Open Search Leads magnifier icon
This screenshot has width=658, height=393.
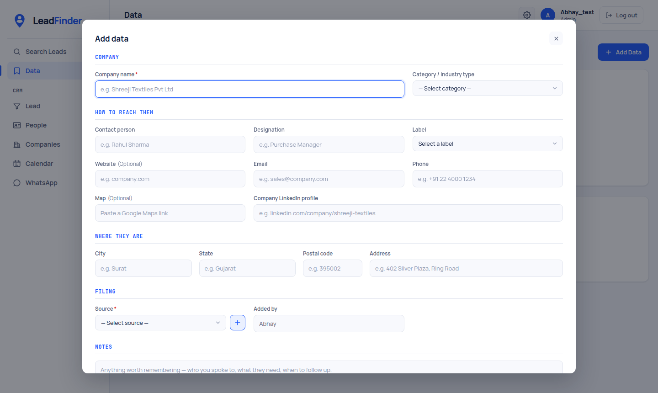pyautogui.click(x=17, y=52)
